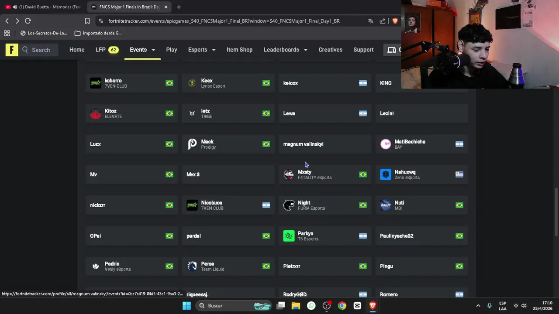Image resolution: width=559 pixels, height=314 pixels.
Task: Click the streamer webcam overlay
Action: pos(480,44)
